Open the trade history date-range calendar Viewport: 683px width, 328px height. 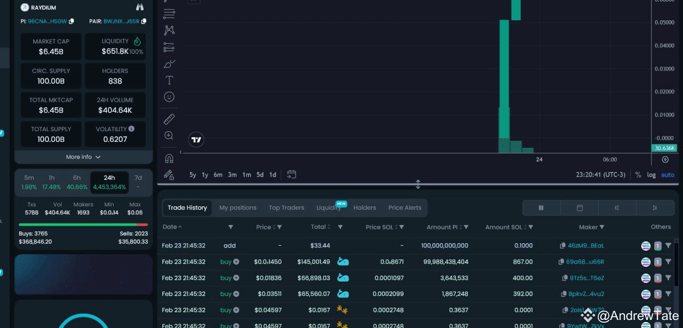click(579, 208)
